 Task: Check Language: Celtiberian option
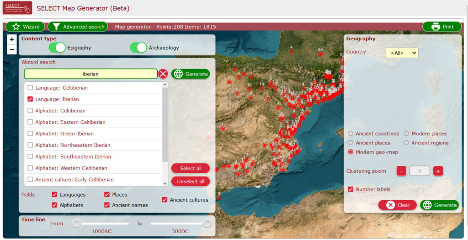[x=30, y=88]
